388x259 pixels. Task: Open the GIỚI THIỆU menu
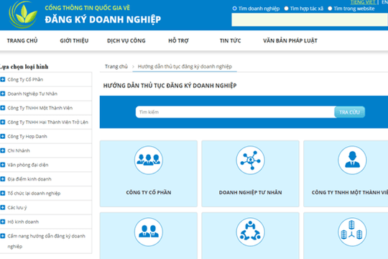pos(74,40)
